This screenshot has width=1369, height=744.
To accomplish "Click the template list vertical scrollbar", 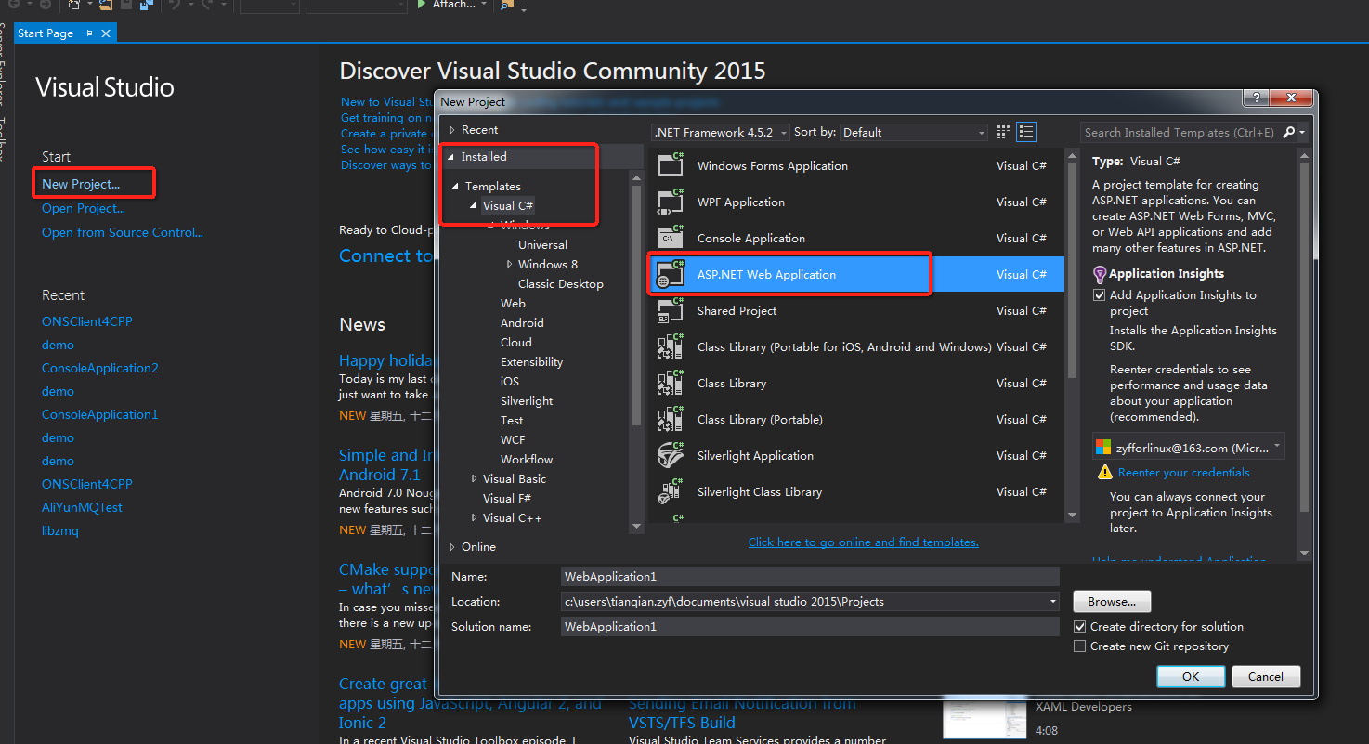I will [x=1072, y=269].
